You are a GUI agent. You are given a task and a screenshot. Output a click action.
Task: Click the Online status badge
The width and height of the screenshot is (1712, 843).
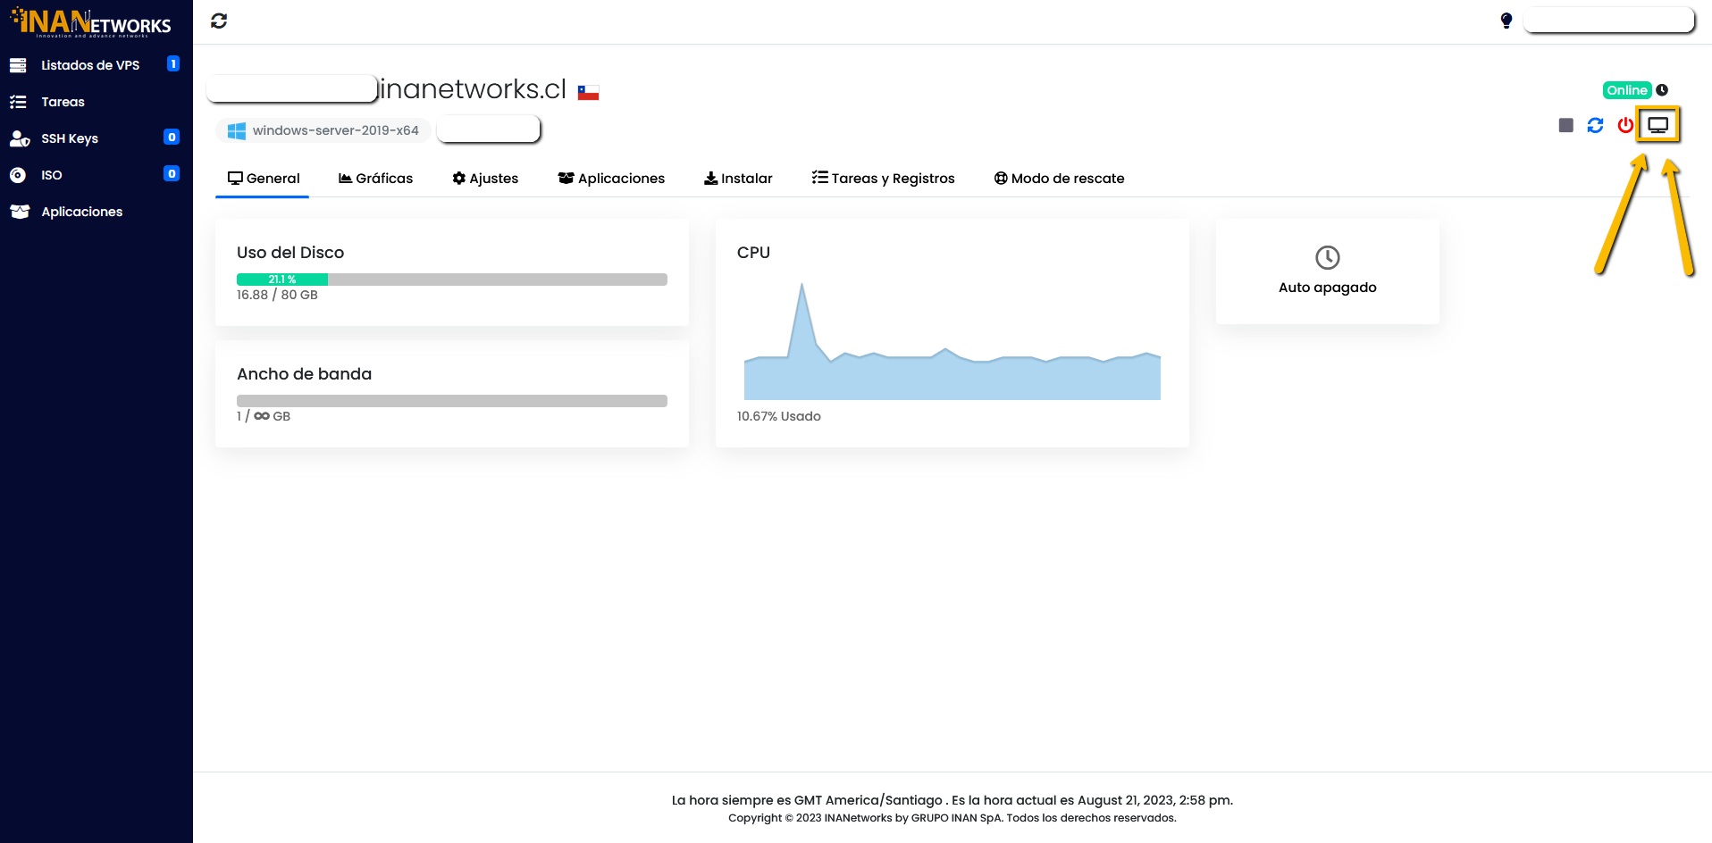point(1627,90)
